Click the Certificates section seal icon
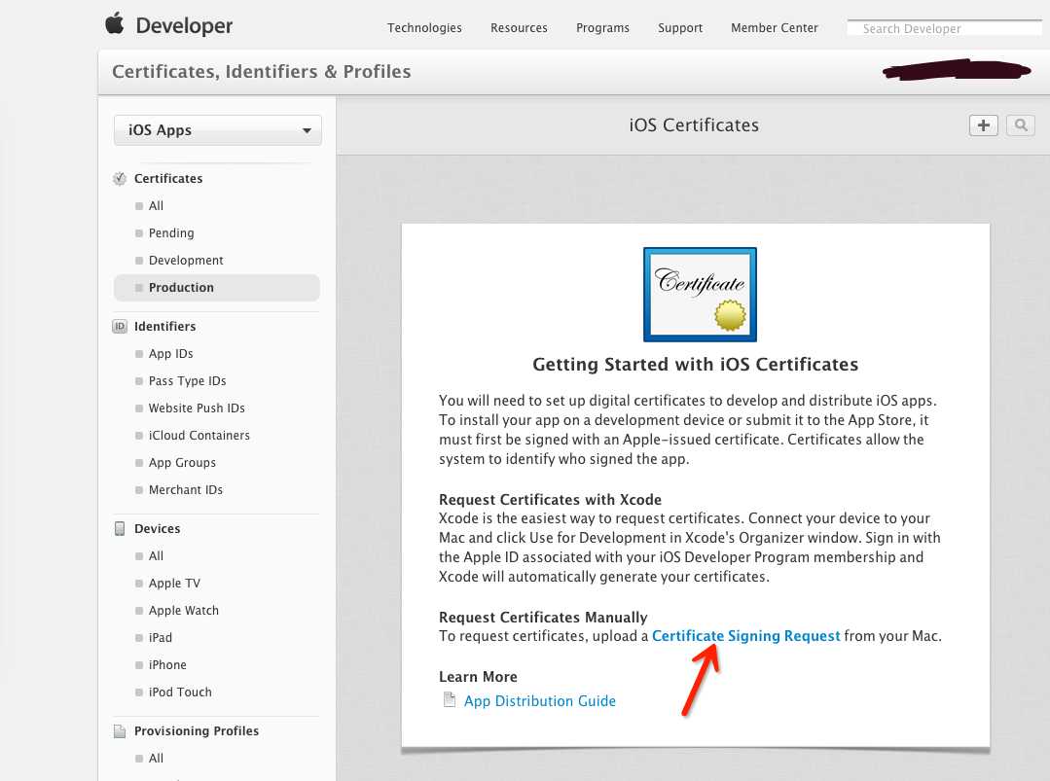This screenshot has height=781, width=1050. (x=119, y=179)
